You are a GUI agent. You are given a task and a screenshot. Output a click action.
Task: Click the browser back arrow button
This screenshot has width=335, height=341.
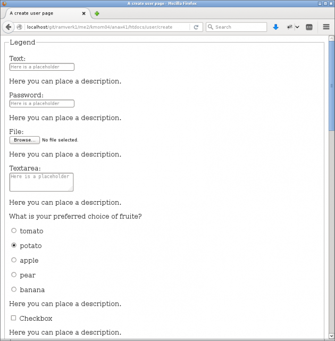point(9,27)
